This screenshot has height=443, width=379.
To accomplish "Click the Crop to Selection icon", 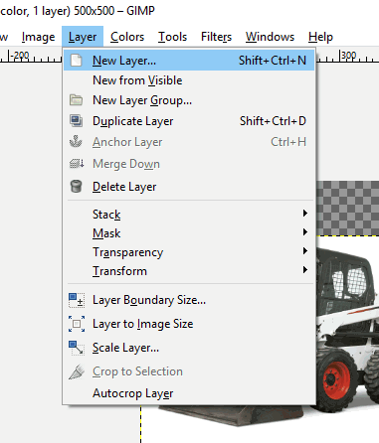I will (x=77, y=371).
